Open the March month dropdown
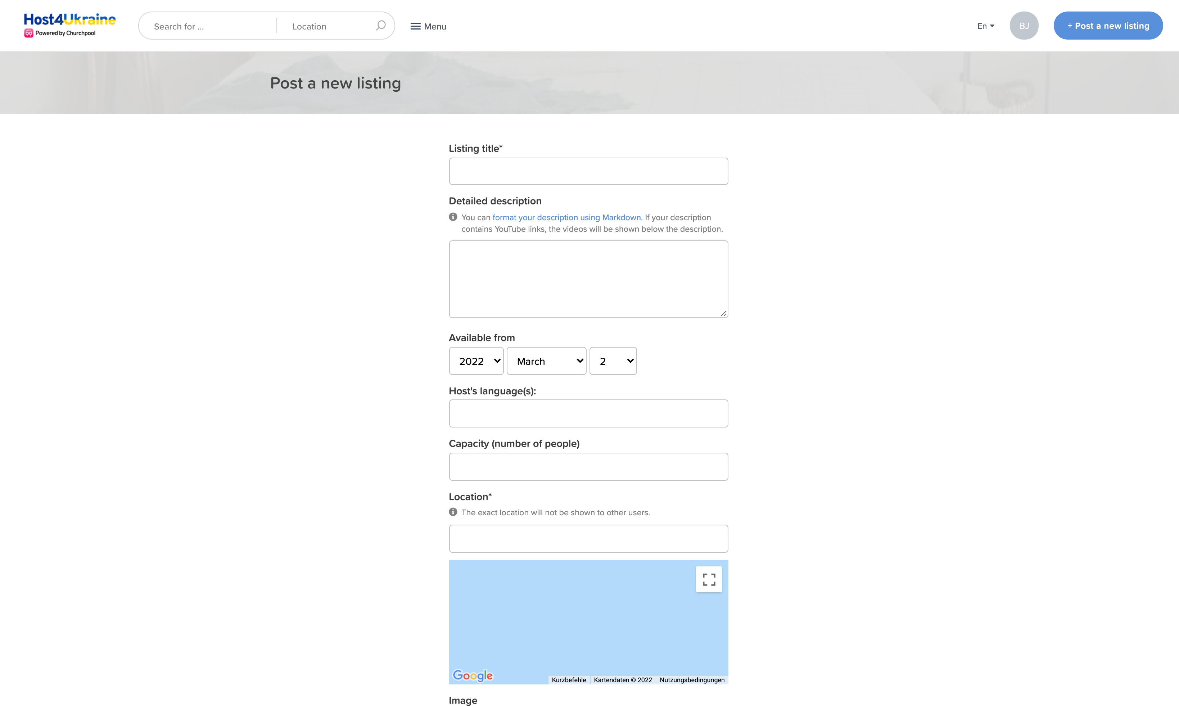The height and width of the screenshot is (706, 1179). coord(546,361)
